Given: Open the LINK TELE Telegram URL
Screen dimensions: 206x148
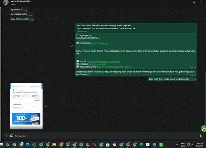Looking at the screenshot, I should click(x=98, y=64).
